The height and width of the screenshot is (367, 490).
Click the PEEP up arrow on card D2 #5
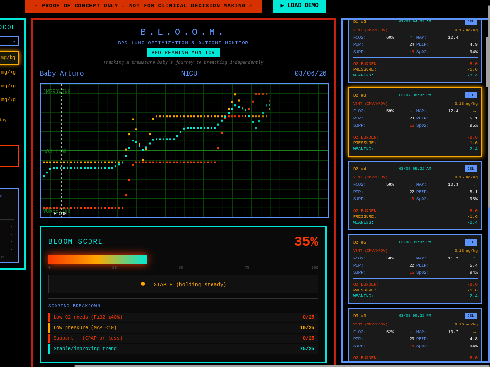pyautogui.click(x=473, y=258)
